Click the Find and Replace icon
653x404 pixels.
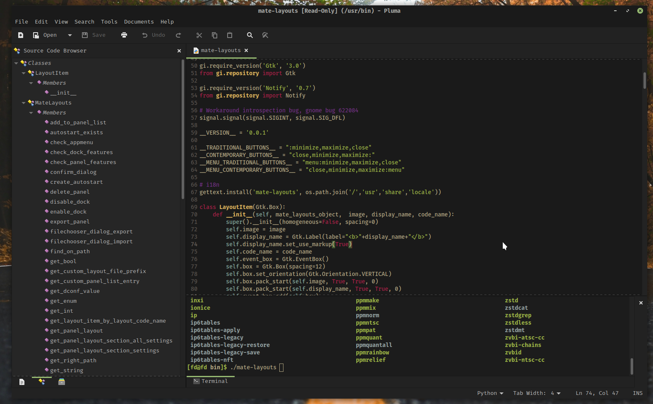tap(265, 35)
